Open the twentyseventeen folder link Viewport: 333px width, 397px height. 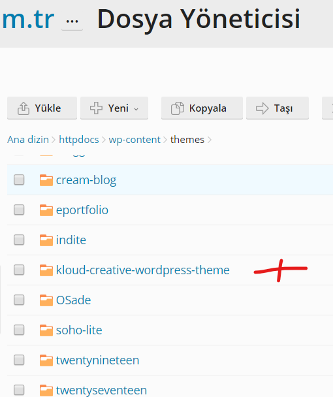tap(101, 390)
